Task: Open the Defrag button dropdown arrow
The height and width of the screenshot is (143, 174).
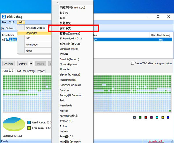Action: coord(31,64)
